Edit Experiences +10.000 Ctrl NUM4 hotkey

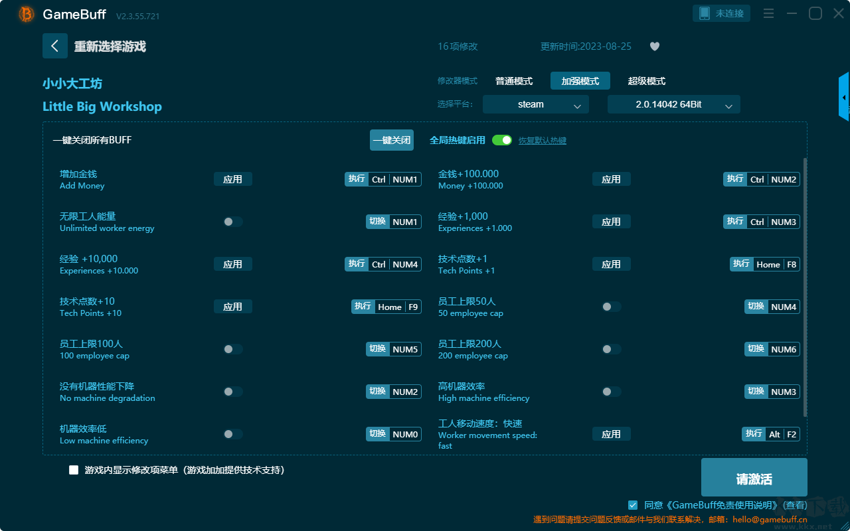click(383, 264)
